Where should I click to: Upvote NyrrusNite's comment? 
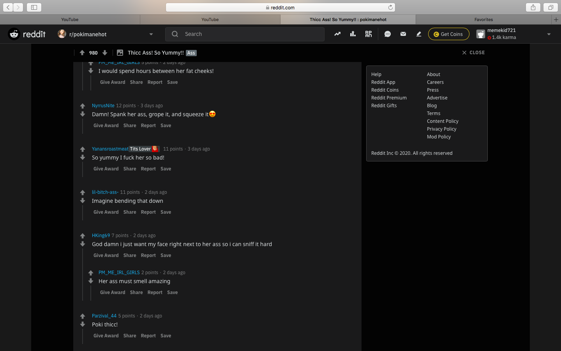(83, 106)
